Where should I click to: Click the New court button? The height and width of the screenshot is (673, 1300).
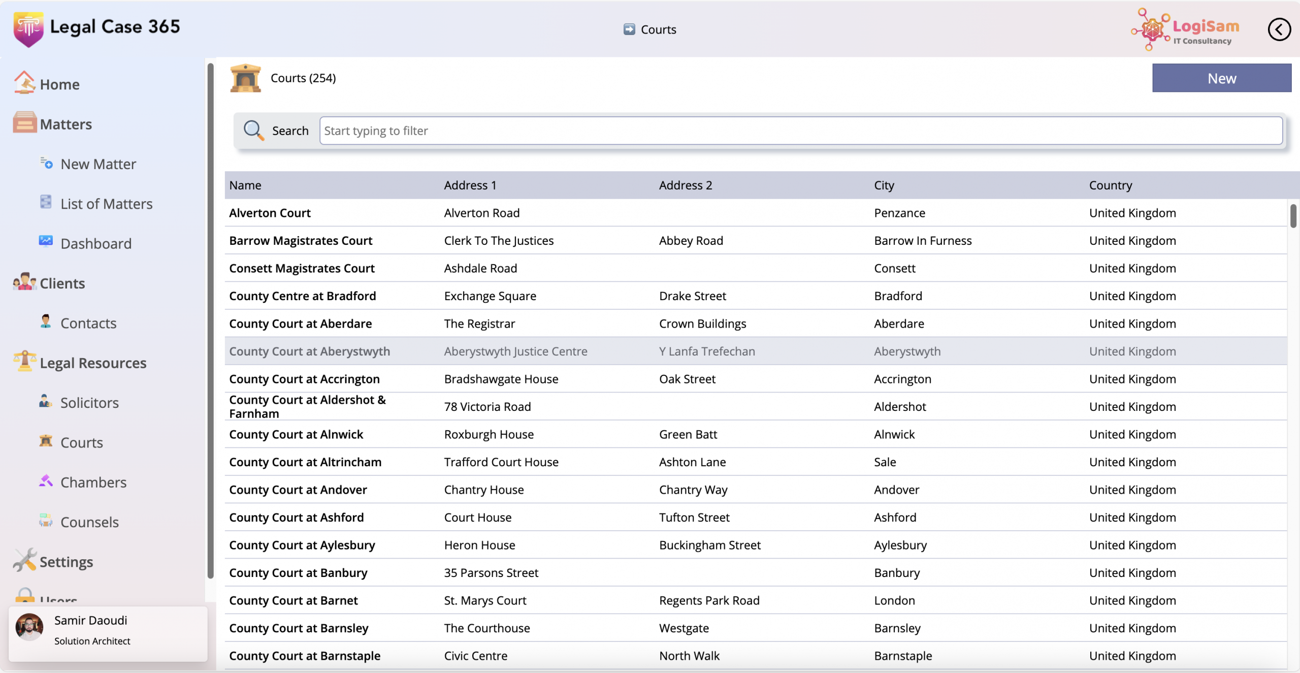point(1221,78)
